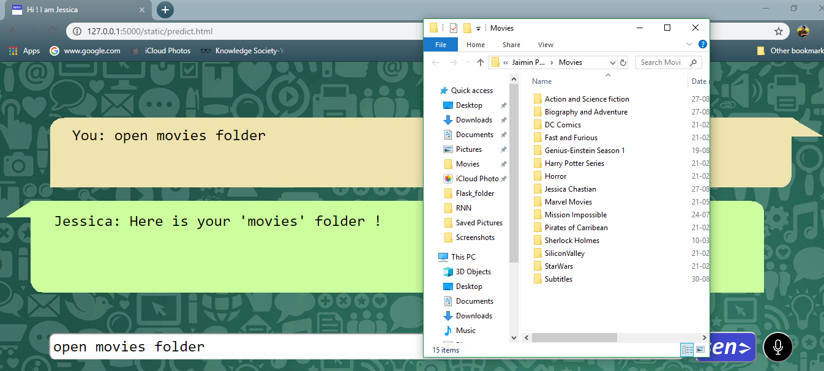Click the send button in Jessica chat
824x371 pixels.
click(733, 348)
